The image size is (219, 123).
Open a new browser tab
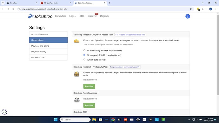[109, 3]
